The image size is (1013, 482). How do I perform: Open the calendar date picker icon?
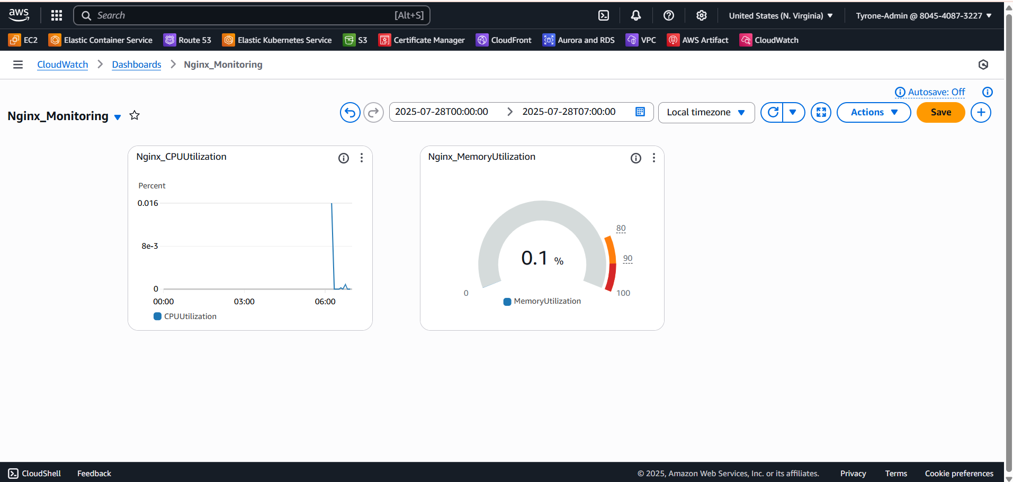tap(640, 112)
